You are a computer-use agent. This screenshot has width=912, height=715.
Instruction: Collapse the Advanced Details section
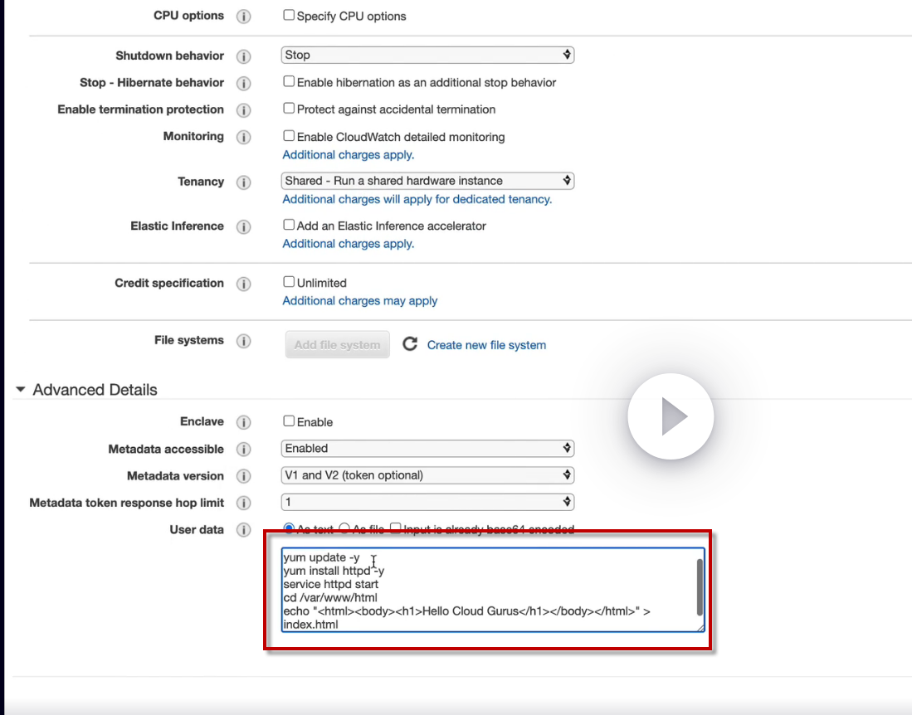21,390
